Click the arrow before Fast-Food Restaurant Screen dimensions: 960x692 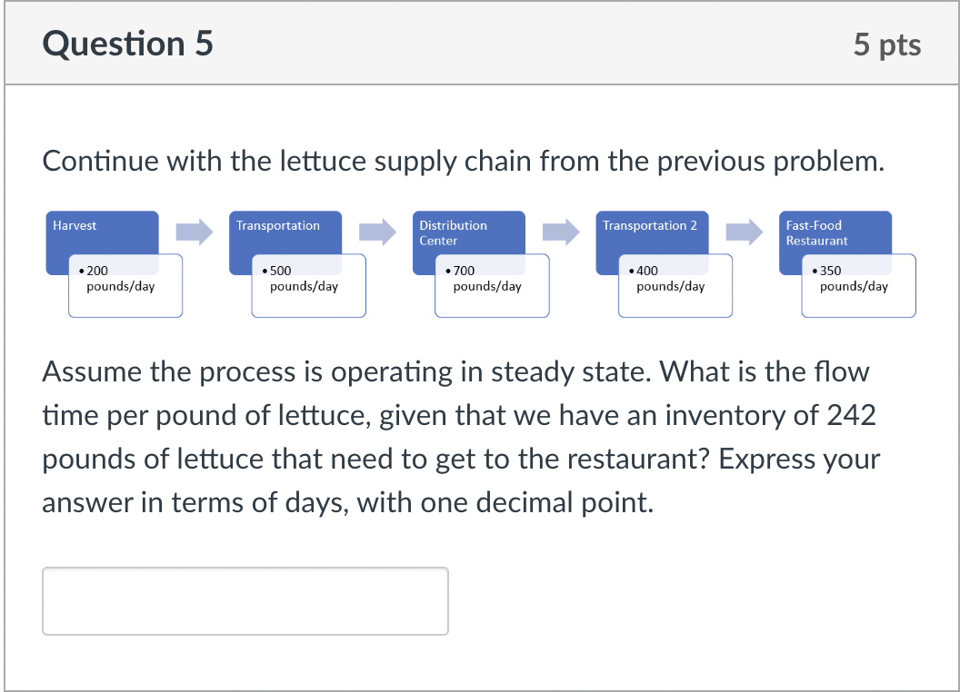coord(744,232)
